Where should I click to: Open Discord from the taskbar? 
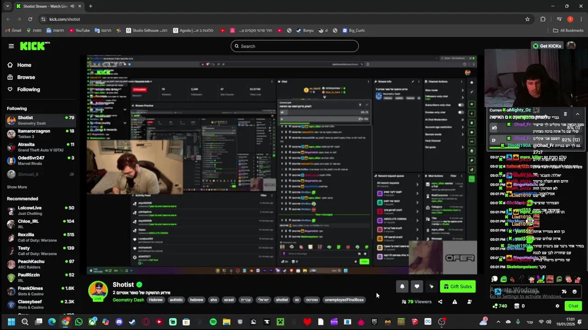point(119,322)
